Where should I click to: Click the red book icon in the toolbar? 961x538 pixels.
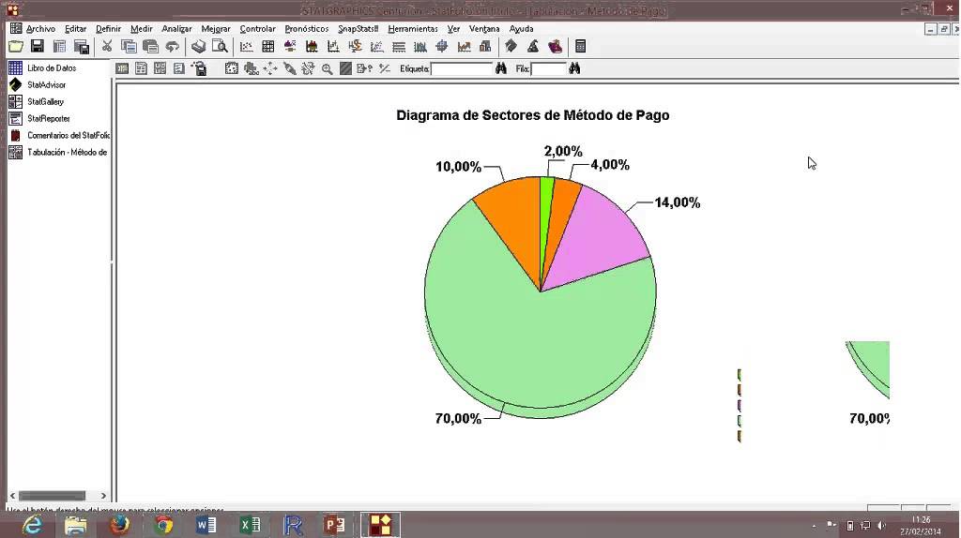point(555,47)
